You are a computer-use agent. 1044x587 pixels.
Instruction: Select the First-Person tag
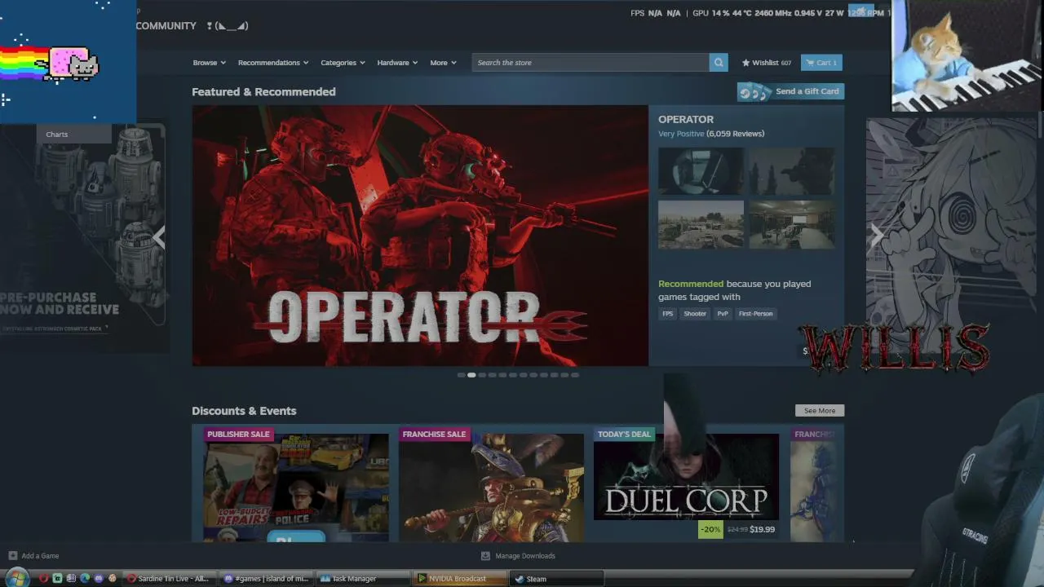click(755, 314)
